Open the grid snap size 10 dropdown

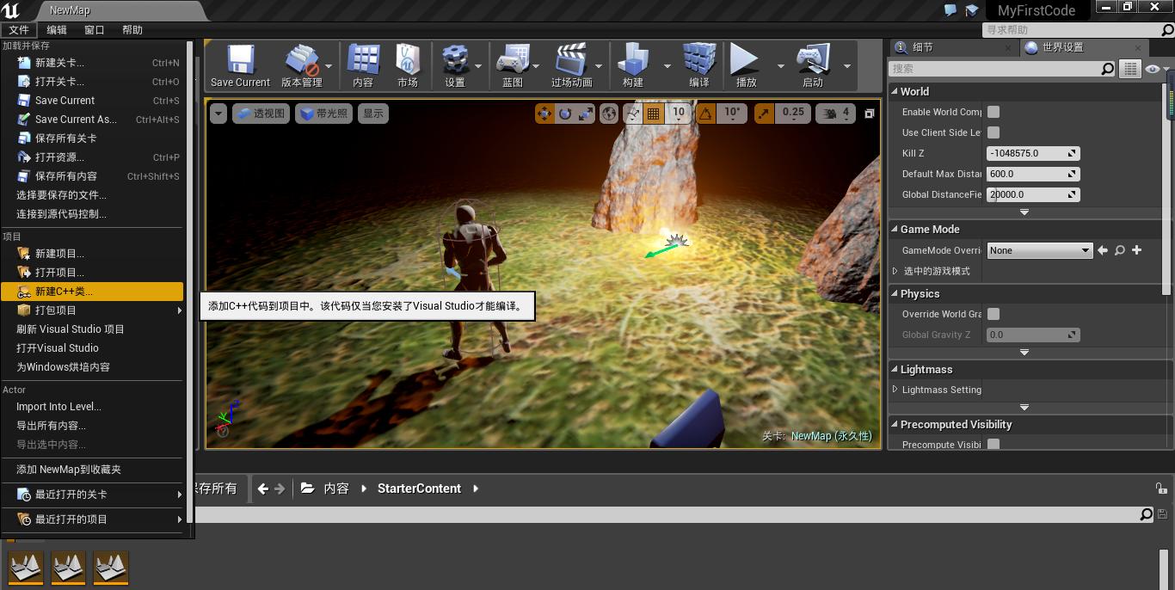679,113
